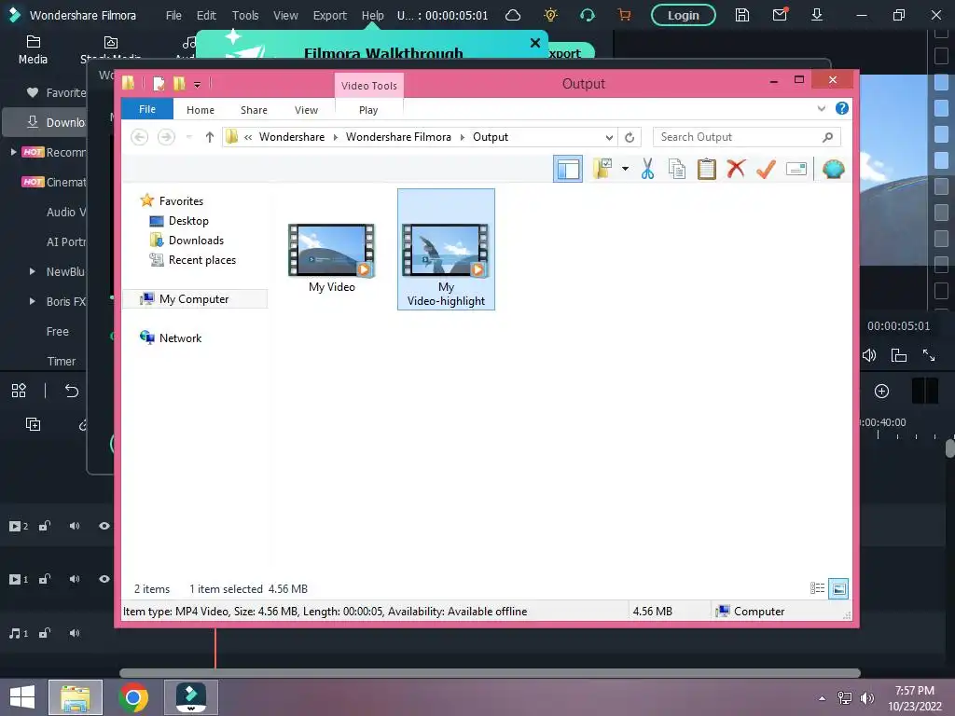Switch to the View ribbon tab
This screenshot has height=716, width=955.
[306, 110]
